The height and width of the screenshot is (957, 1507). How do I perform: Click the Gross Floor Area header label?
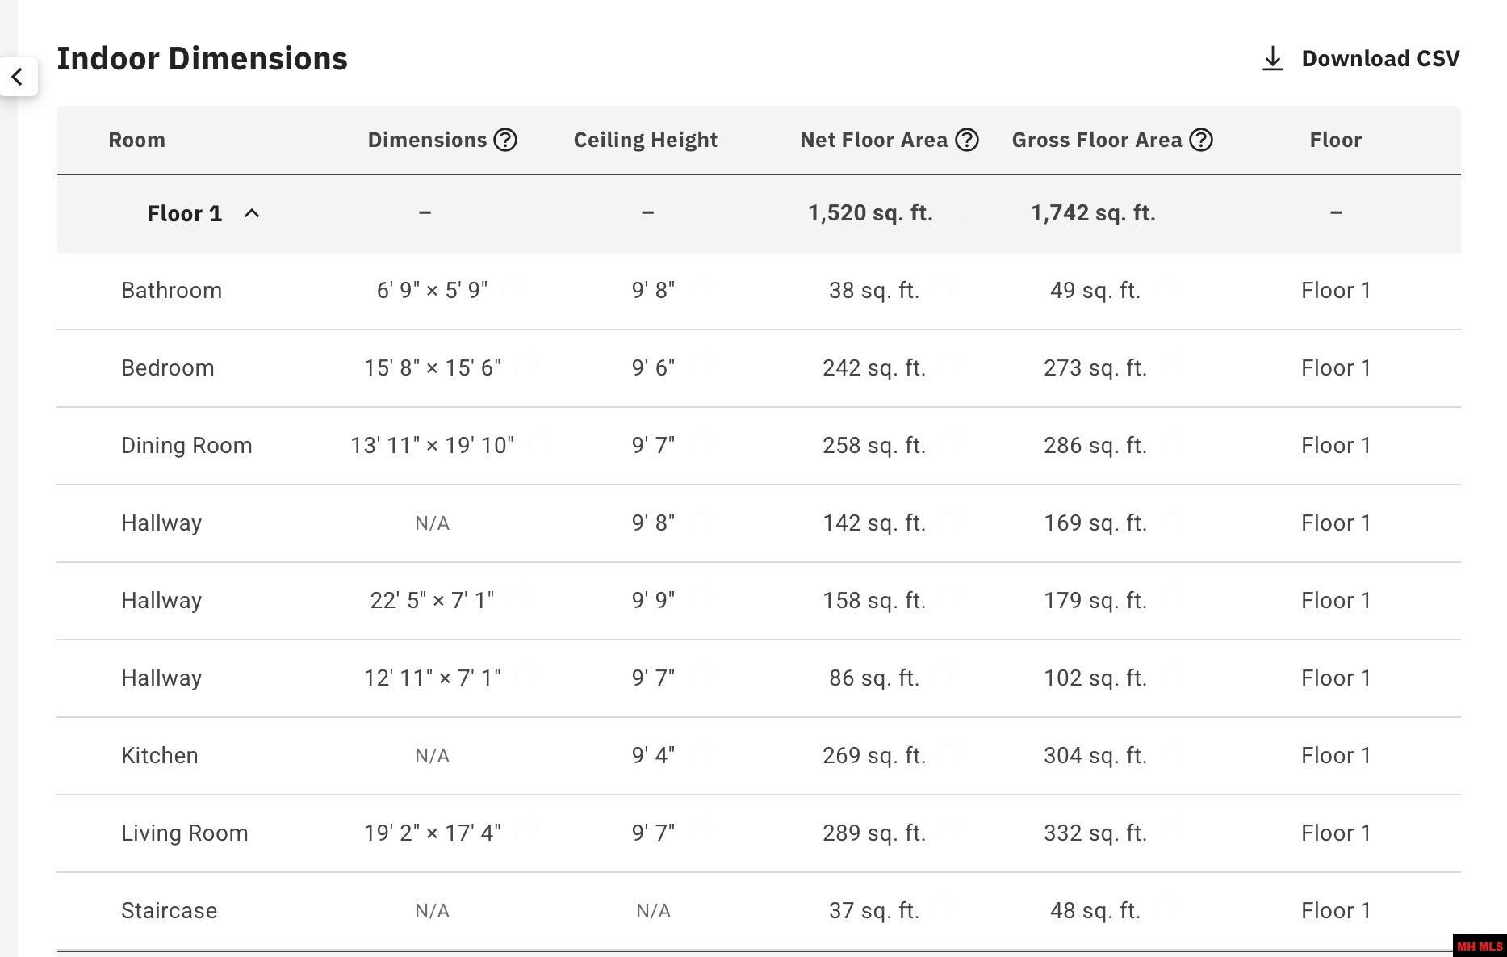[1097, 140]
